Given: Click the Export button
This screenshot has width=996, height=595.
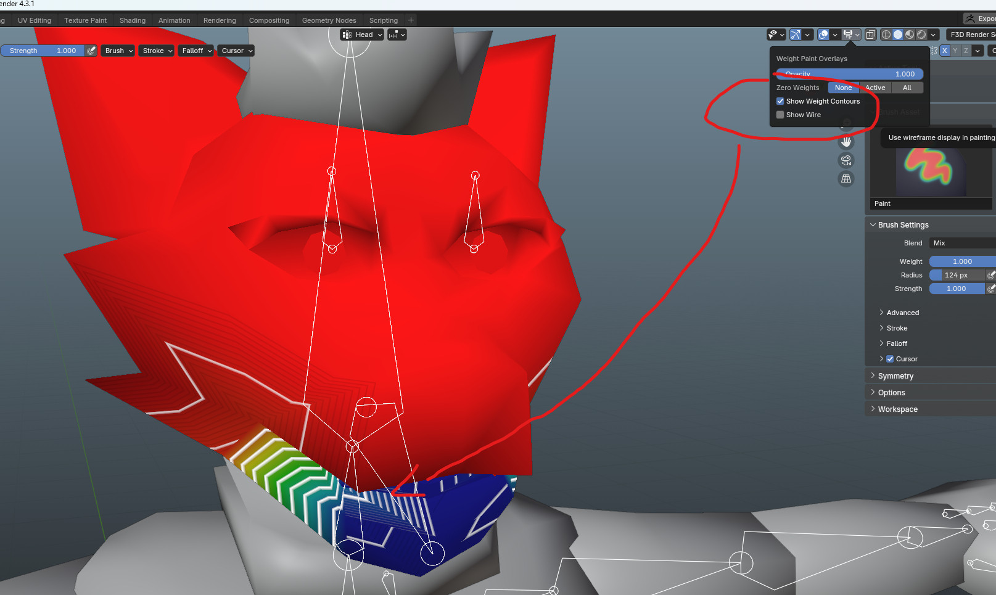Looking at the screenshot, I should (980, 18).
